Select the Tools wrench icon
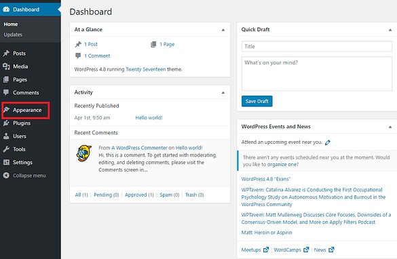 click(x=6, y=149)
